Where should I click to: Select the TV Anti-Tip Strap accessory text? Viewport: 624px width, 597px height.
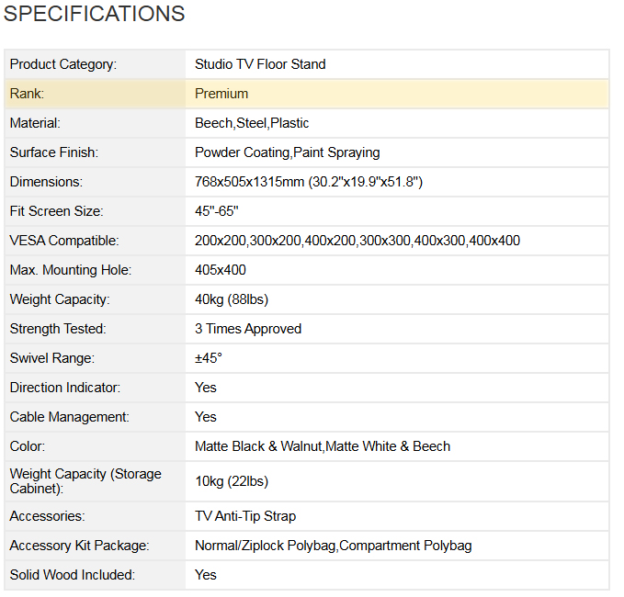point(245,516)
